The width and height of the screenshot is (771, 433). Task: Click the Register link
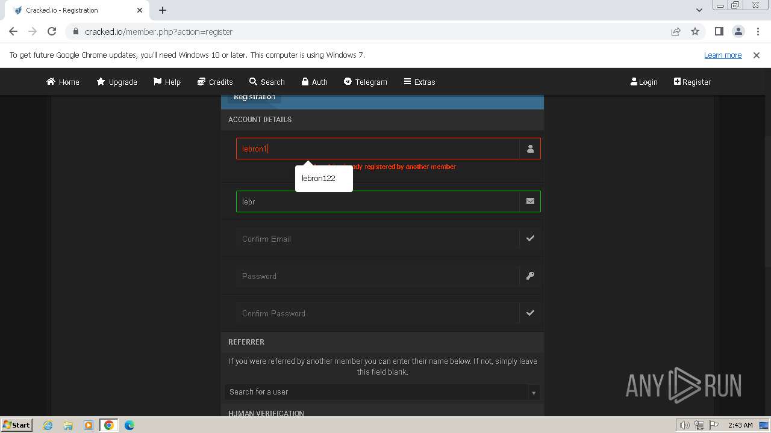click(x=692, y=82)
